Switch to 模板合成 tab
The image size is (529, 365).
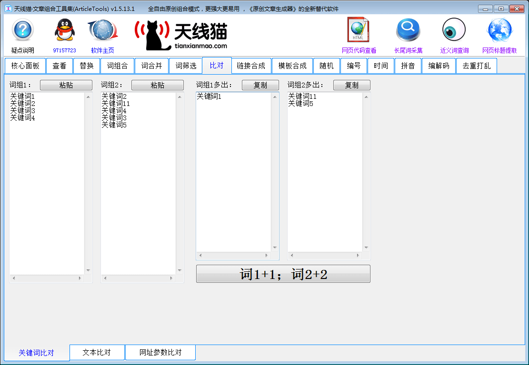tap(292, 66)
